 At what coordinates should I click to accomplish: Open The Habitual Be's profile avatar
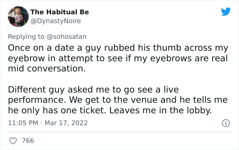18,16
